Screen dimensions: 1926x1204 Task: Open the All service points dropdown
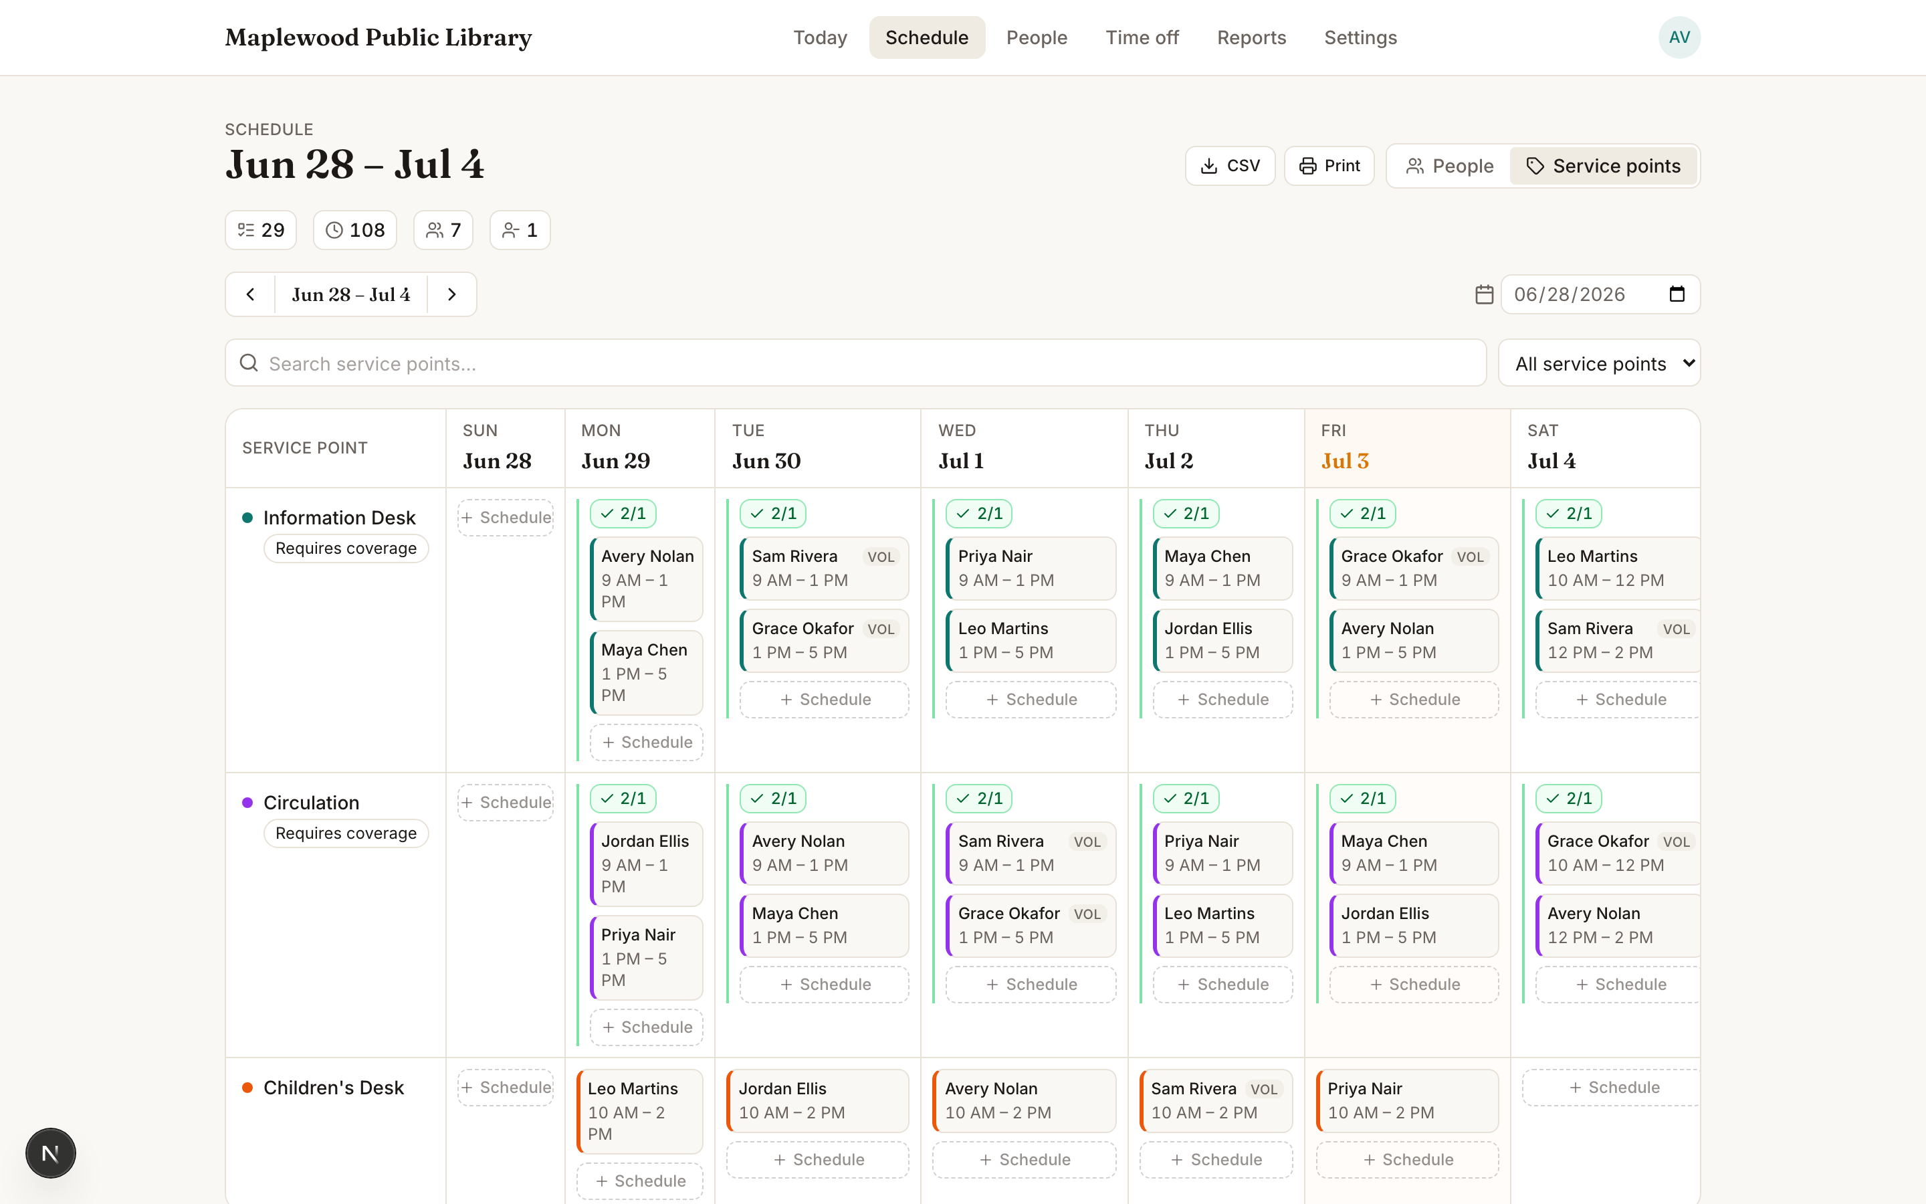point(1600,363)
